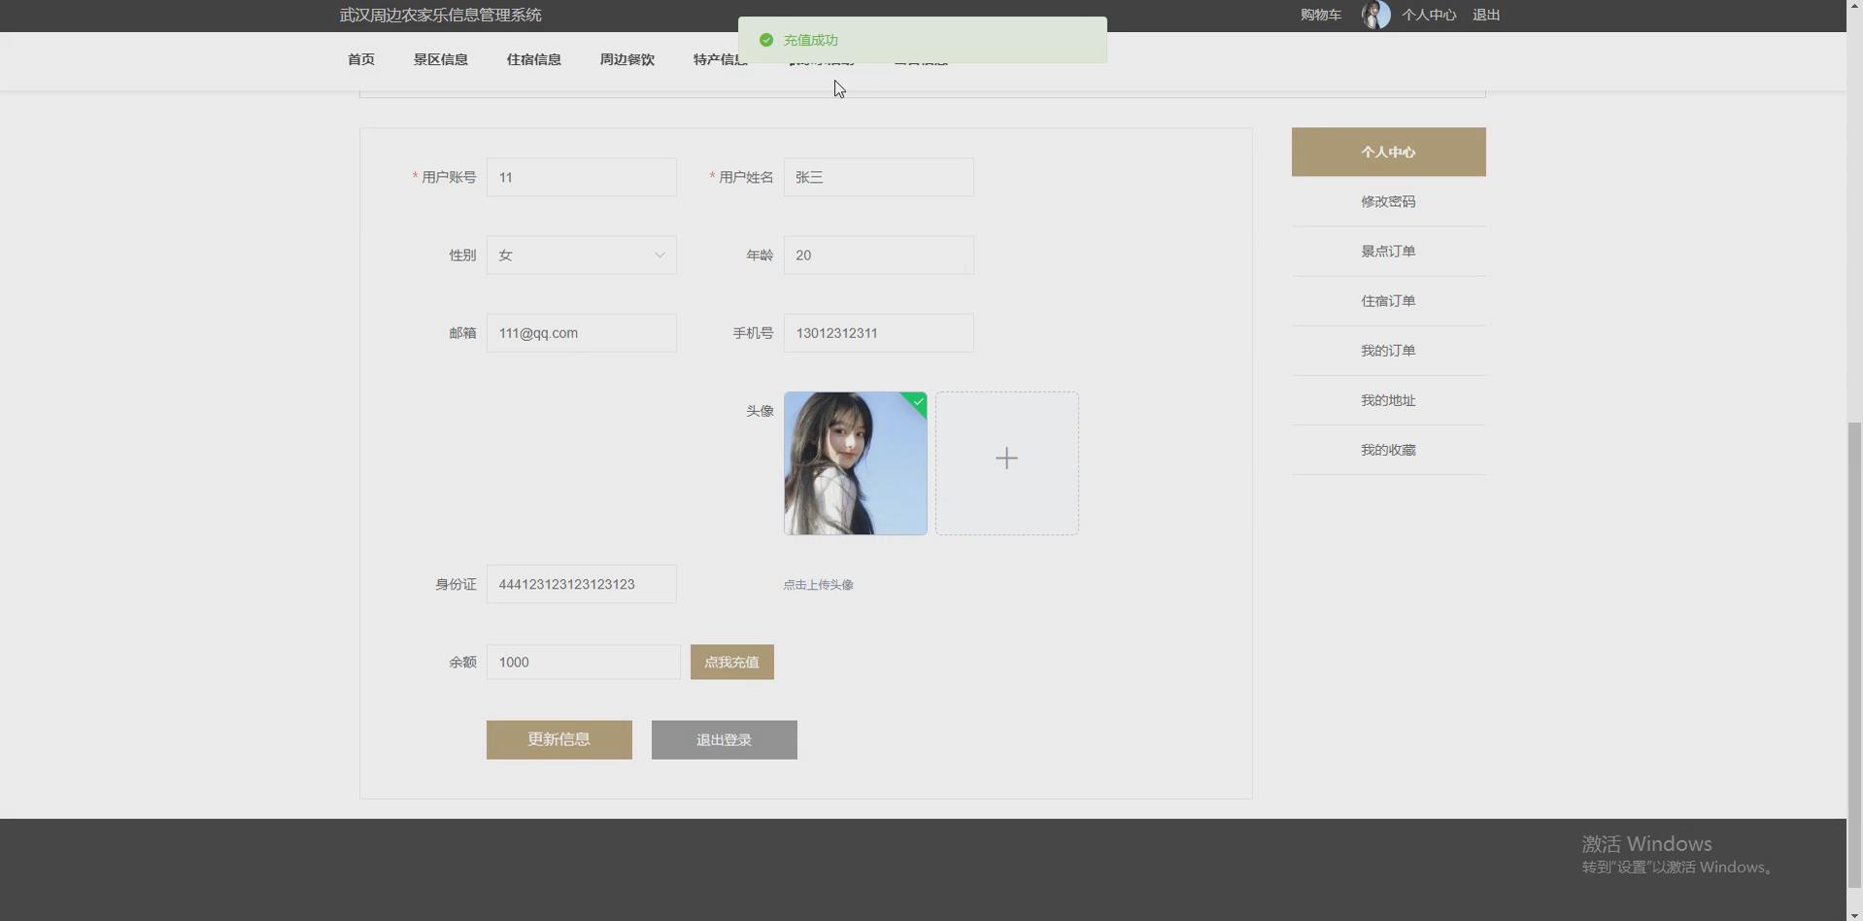Click the 更新信息 button

click(559, 739)
